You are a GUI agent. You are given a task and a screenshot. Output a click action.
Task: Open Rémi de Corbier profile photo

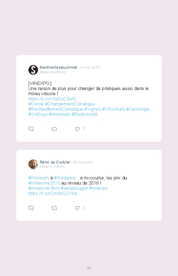point(33,164)
